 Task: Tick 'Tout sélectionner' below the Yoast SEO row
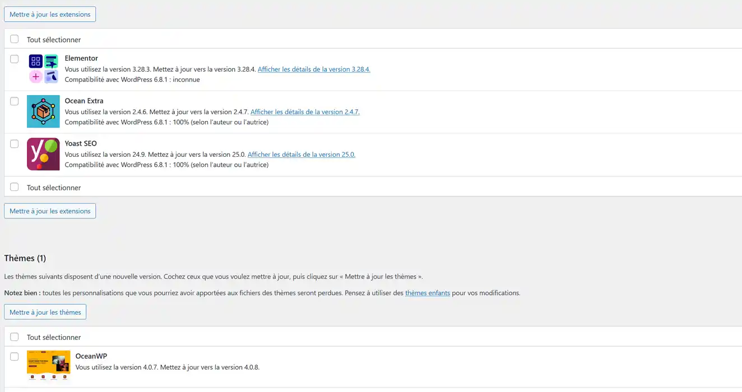pyautogui.click(x=15, y=187)
